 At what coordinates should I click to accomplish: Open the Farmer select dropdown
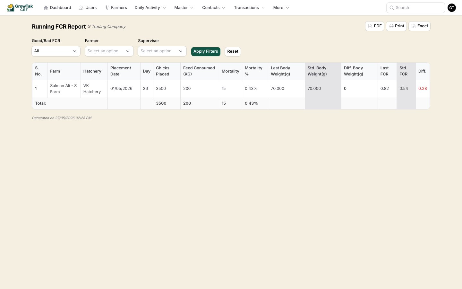tap(109, 51)
